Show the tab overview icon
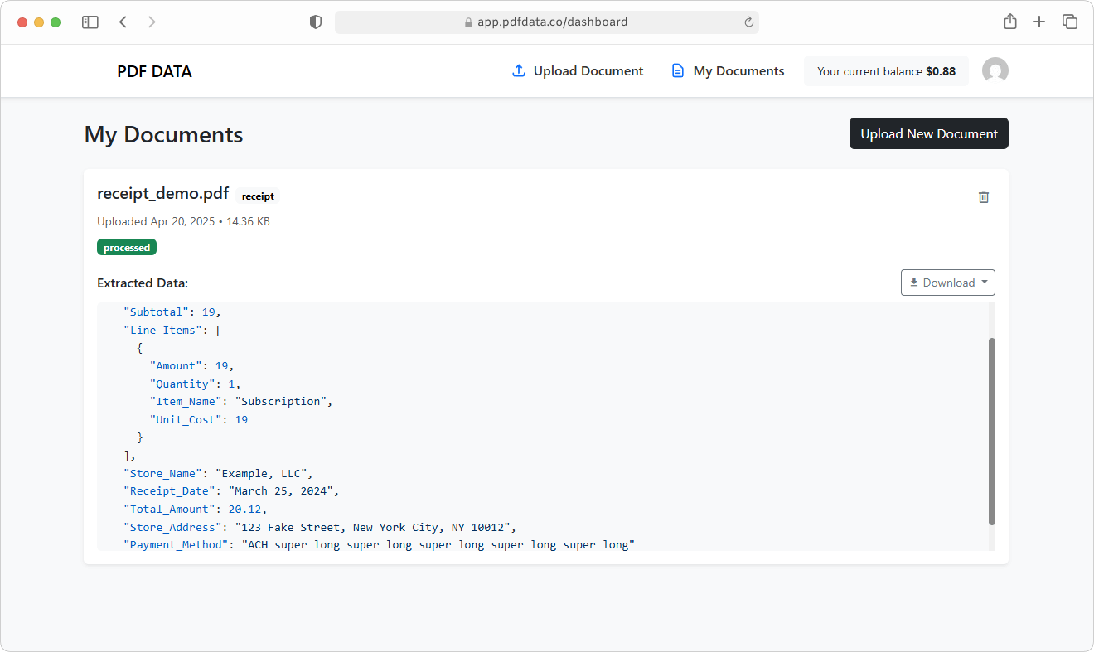Screen dimensions: 1094x652 click(x=1070, y=22)
